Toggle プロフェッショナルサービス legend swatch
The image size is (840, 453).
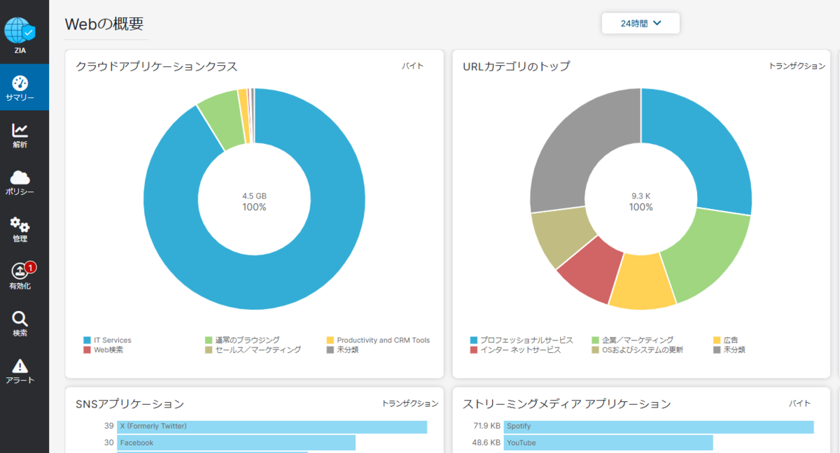pos(474,340)
